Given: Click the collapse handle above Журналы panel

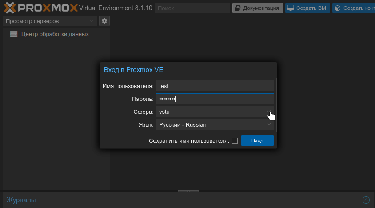Looking at the screenshot, I should 188,191.
